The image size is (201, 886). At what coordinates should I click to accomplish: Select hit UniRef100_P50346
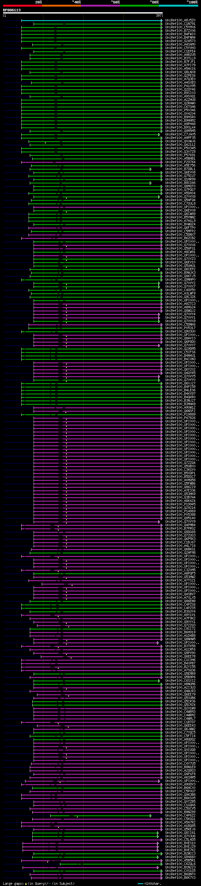(x=180, y=110)
